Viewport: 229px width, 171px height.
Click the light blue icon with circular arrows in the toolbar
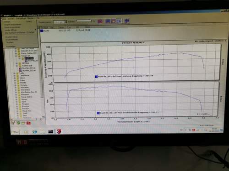(x=119, y=21)
